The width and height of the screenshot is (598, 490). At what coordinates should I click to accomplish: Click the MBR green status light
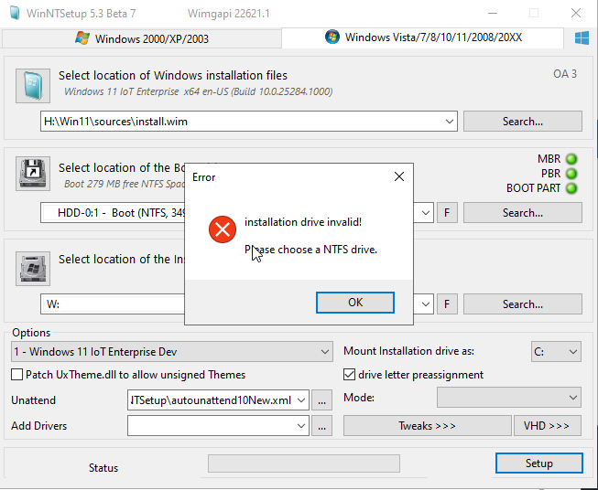coord(571,159)
